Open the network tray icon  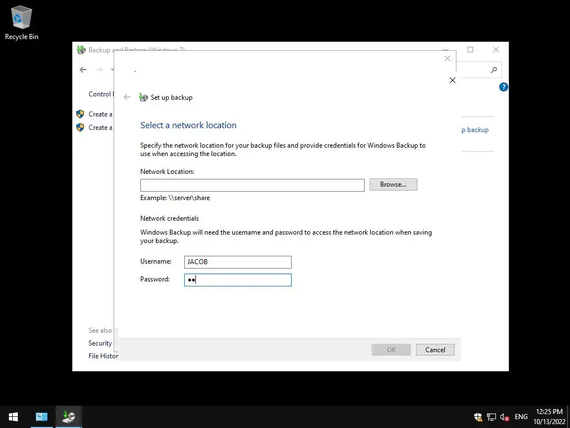(x=492, y=417)
